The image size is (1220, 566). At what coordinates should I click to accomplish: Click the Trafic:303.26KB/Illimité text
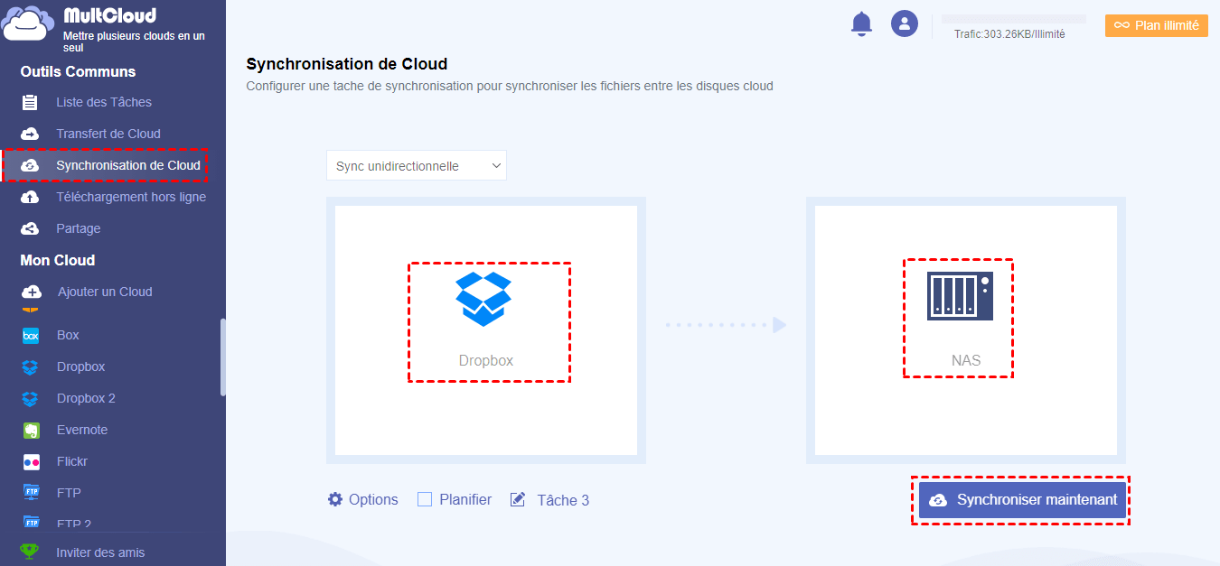(1009, 33)
